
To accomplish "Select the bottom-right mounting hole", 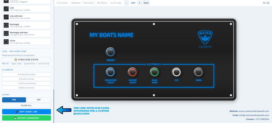I will (x=231, y=95).
